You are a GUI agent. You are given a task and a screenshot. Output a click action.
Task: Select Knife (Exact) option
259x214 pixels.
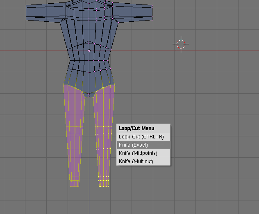tap(143, 145)
